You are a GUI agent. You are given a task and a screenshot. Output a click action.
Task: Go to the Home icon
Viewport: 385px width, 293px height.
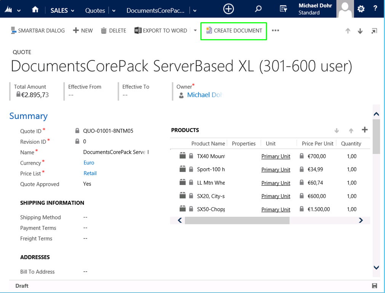coord(35,10)
